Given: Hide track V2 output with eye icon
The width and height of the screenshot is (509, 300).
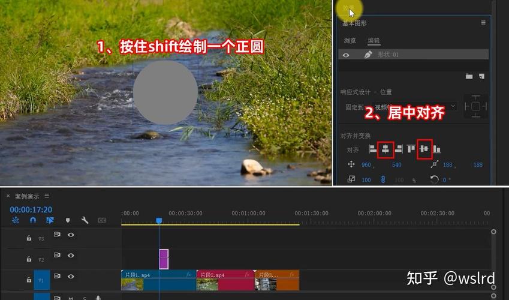Looking at the screenshot, I should point(71,256).
